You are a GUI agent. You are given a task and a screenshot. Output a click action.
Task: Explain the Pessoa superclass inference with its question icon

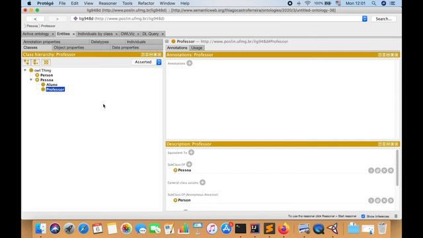click(371, 171)
